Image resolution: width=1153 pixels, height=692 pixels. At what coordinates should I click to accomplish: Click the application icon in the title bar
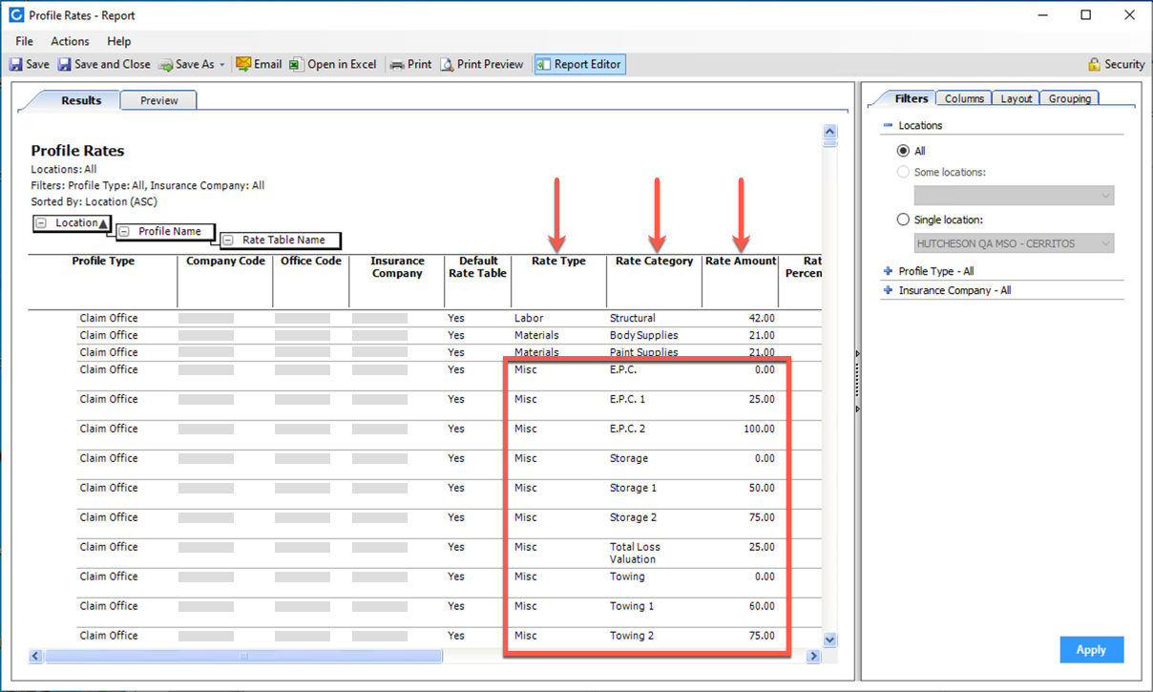pyautogui.click(x=15, y=15)
